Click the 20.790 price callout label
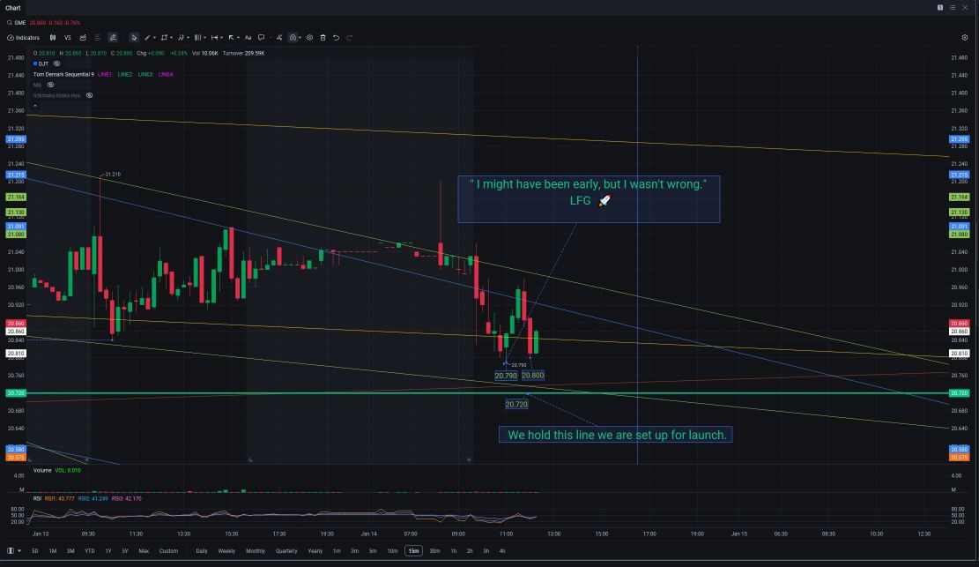The image size is (979, 567). point(506,376)
